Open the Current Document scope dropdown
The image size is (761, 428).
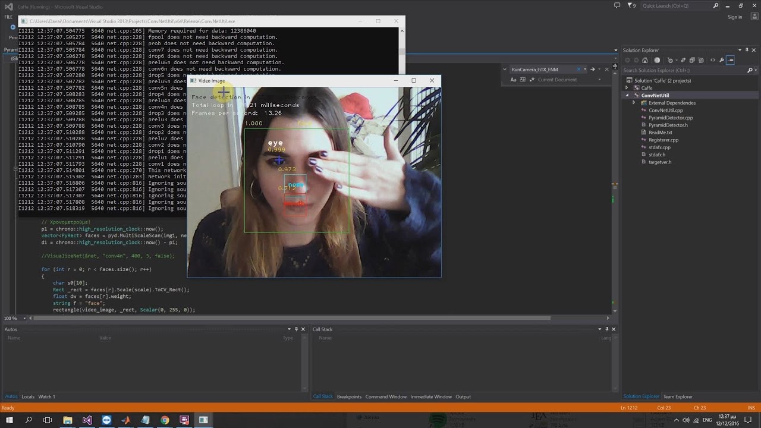[x=600, y=80]
